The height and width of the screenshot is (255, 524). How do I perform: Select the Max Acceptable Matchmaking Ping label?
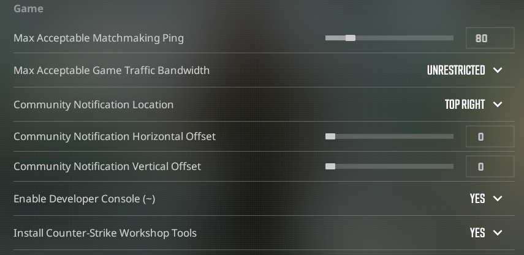coord(99,38)
